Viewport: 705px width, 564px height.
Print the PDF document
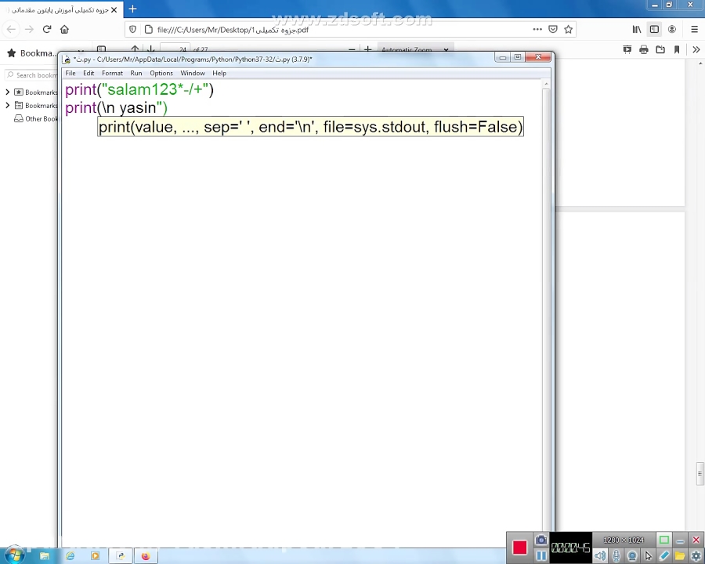click(644, 49)
